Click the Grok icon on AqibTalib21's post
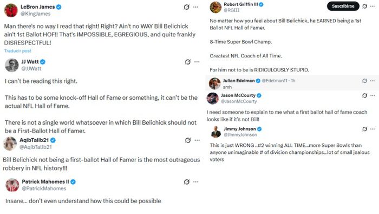Viewport: 379px width, 214px height. pos(188,140)
